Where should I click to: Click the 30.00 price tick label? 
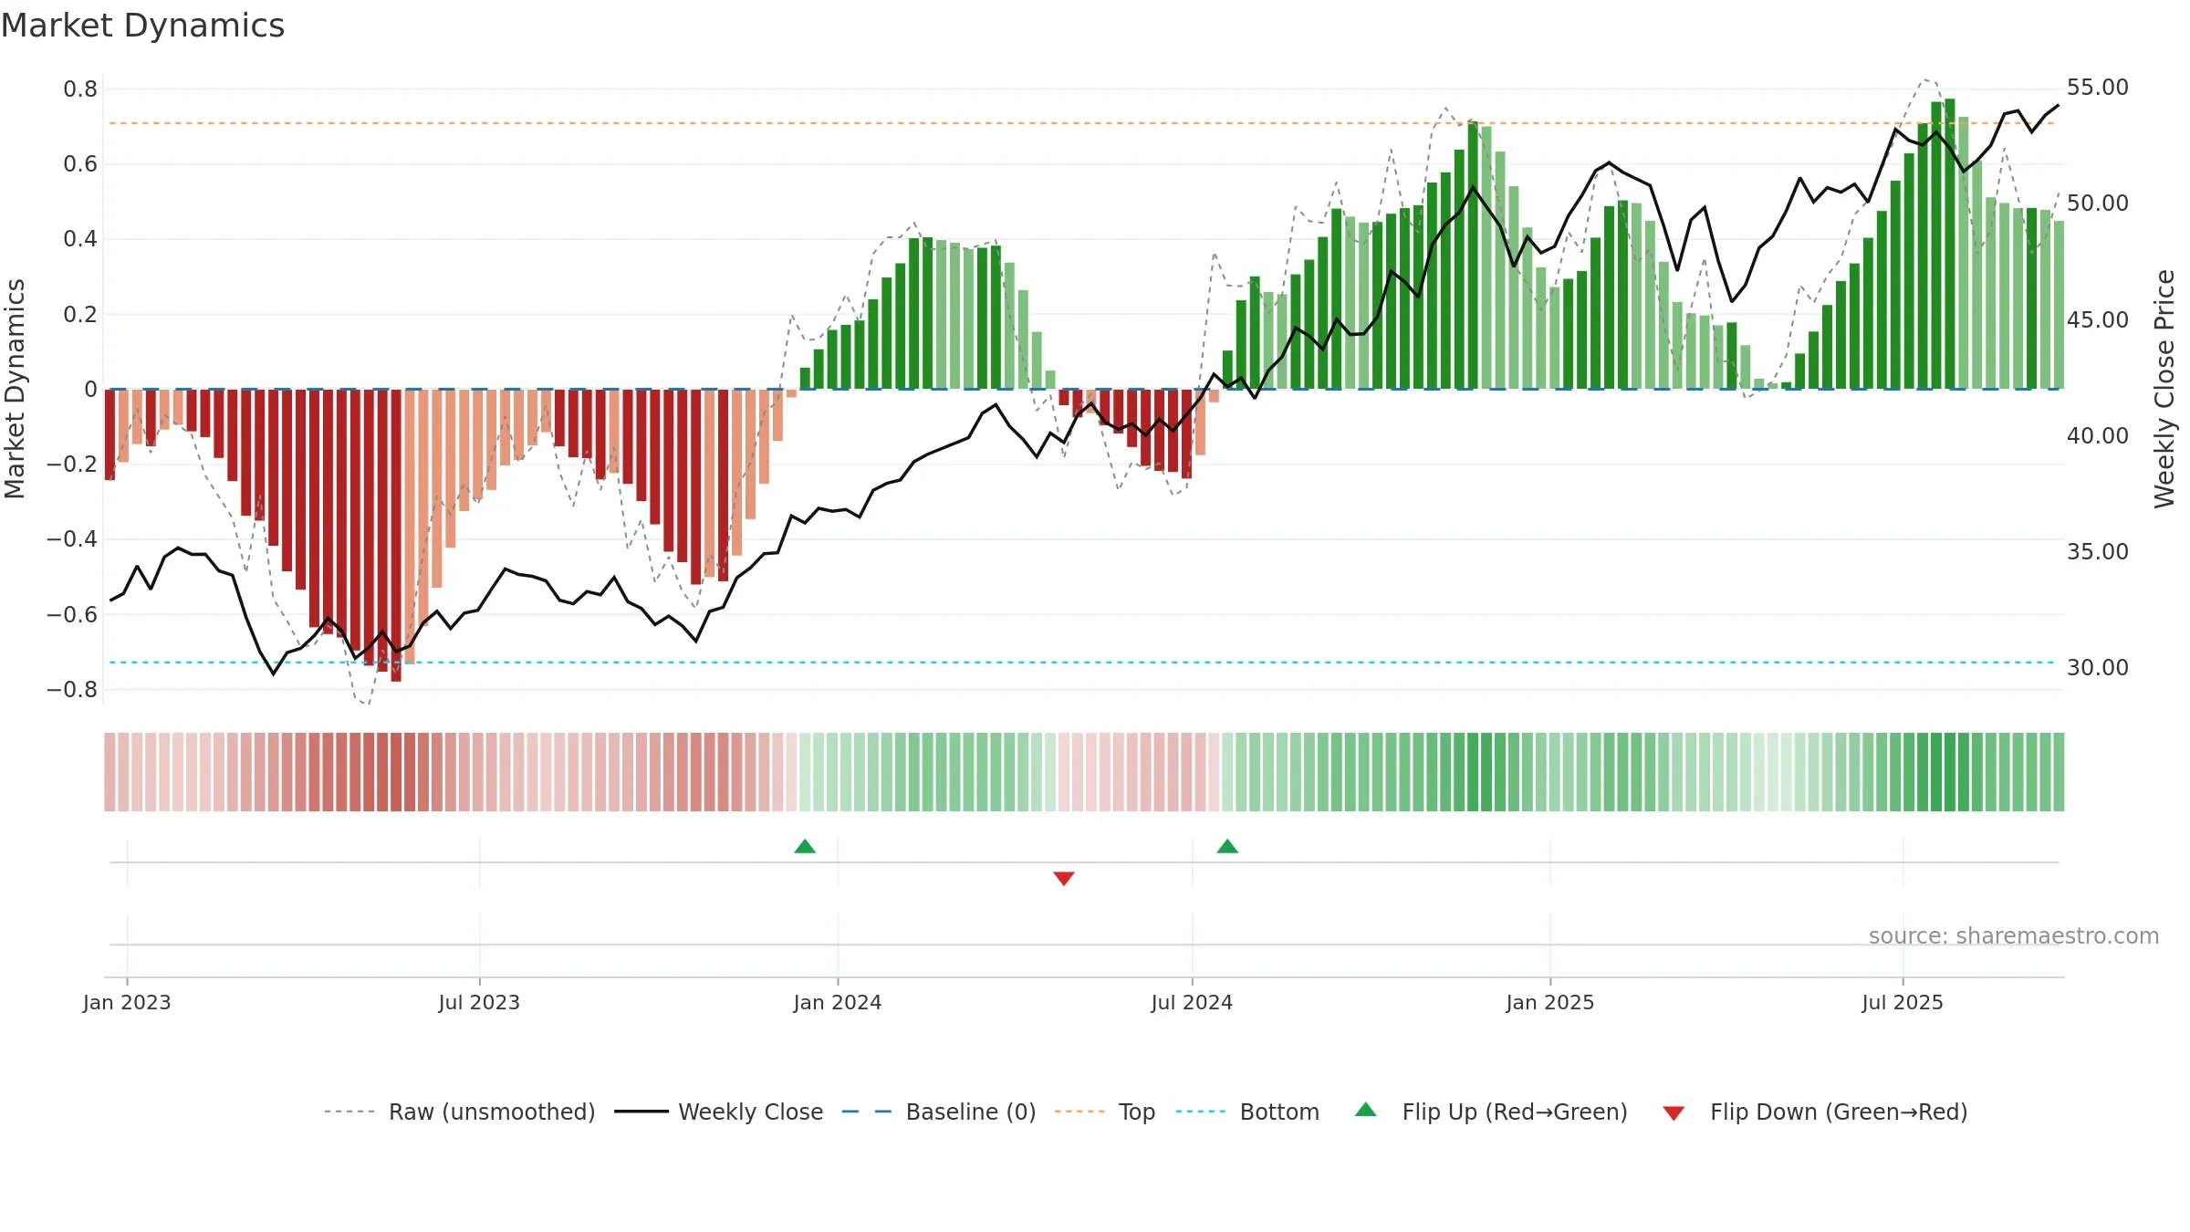click(2098, 668)
